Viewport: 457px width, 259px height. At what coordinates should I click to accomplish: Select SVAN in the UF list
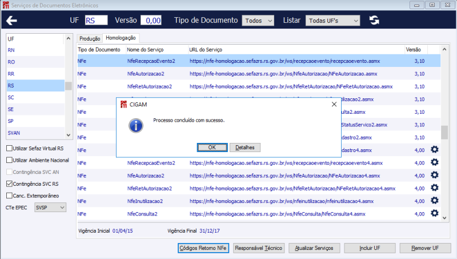[35, 133]
